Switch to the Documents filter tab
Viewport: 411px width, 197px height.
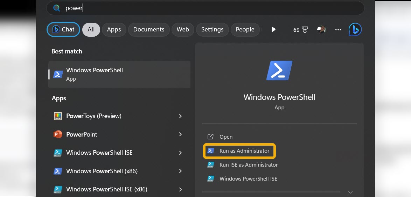pyautogui.click(x=149, y=30)
